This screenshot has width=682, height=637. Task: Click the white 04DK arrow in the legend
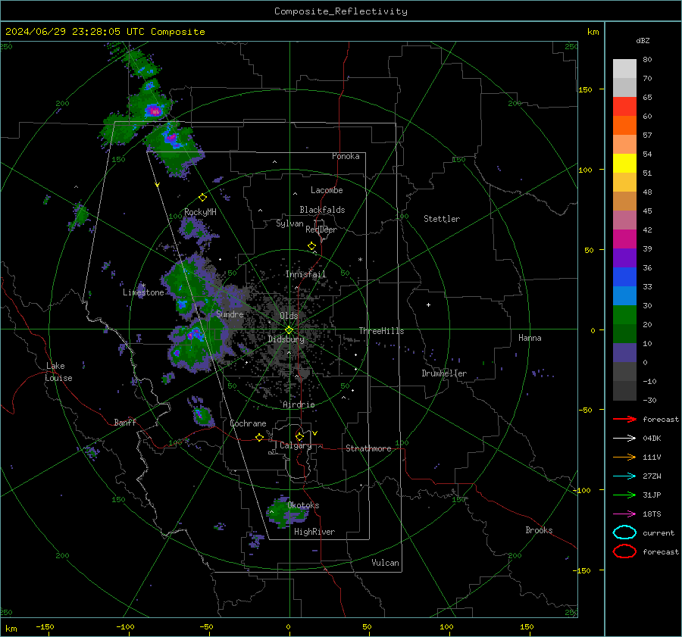(624, 438)
